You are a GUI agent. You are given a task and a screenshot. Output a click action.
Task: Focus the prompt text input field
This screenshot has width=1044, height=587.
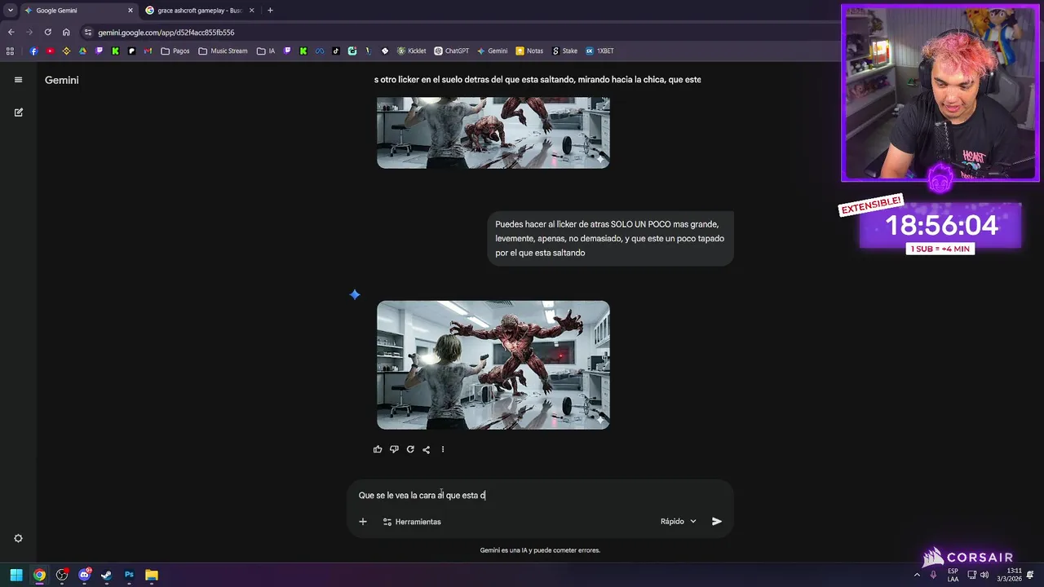pos(540,495)
